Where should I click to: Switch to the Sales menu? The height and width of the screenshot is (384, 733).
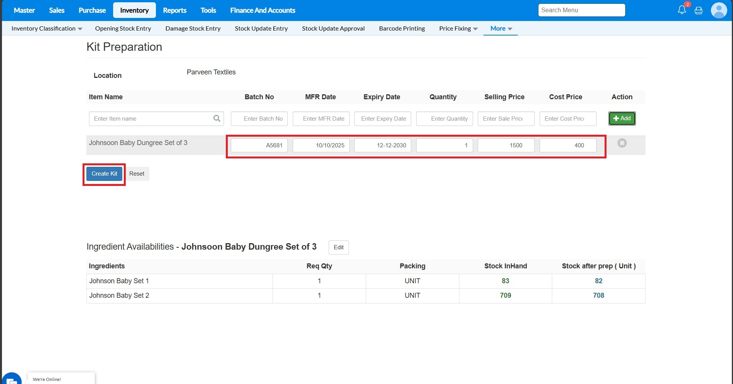point(57,10)
